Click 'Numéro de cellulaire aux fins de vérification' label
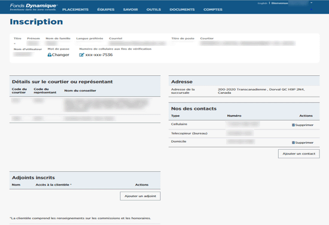This screenshot has width=329, height=225. (115, 49)
